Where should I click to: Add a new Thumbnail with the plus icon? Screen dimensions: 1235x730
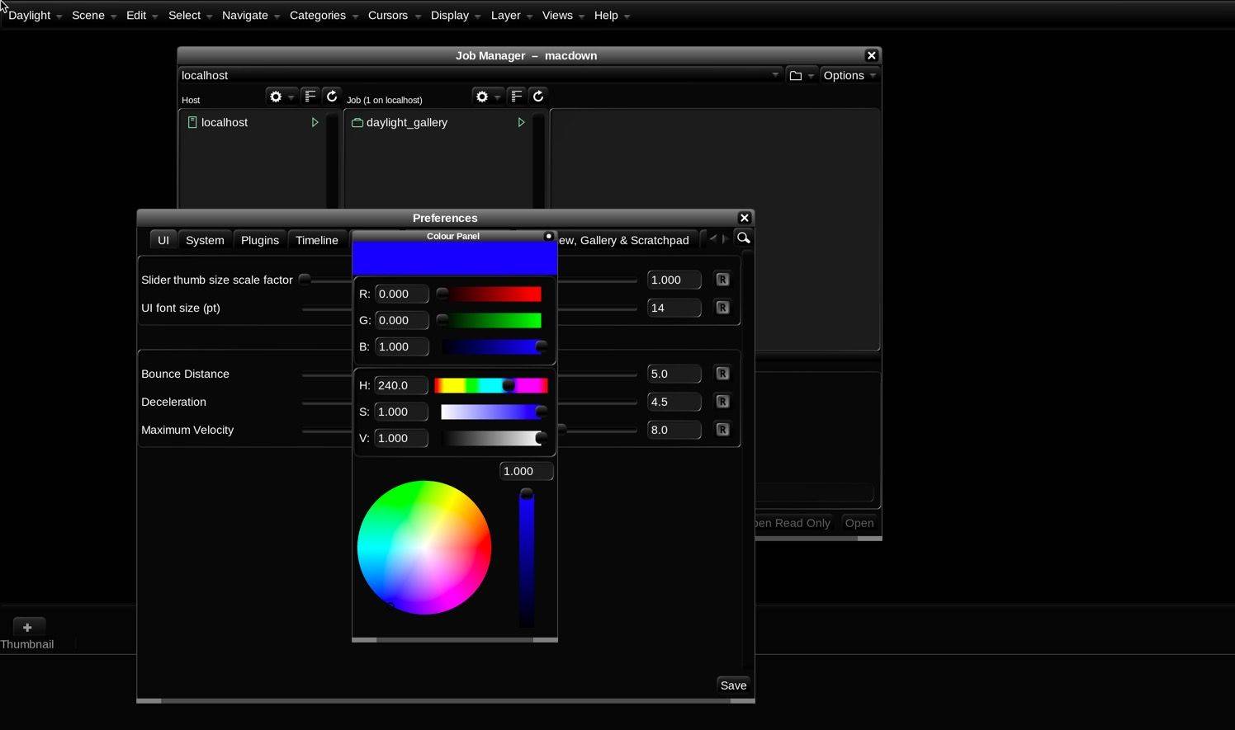[27, 627]
